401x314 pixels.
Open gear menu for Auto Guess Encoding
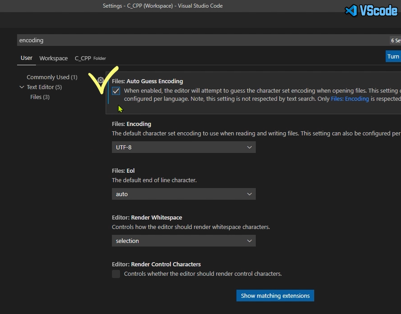point(101,81)
